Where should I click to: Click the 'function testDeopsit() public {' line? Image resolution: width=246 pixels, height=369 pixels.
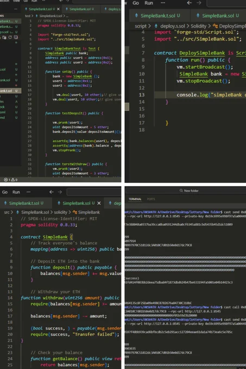click(74, 113)
